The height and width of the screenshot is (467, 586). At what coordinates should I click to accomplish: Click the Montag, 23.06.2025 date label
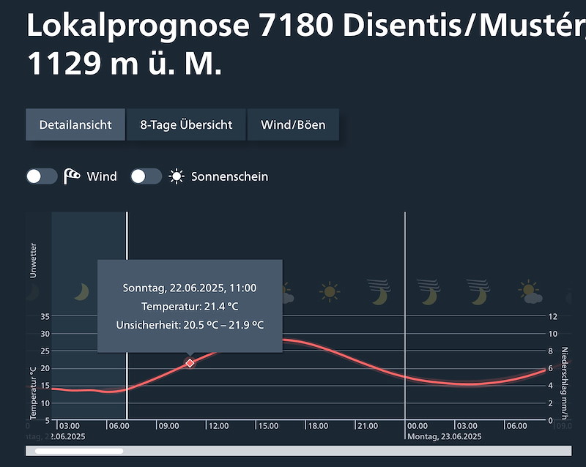click(x=445, y=436)
